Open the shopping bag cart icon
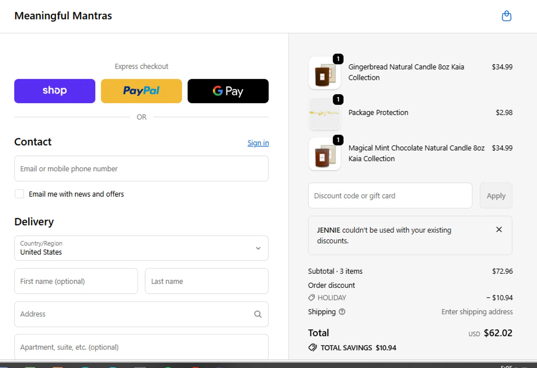 tap(506, 16)
